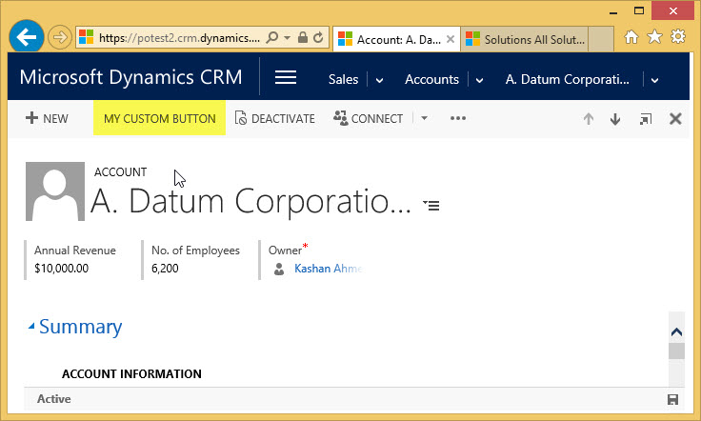Close the record form X icon
This screenshot has height=421, width=701.
click(675, 118)
